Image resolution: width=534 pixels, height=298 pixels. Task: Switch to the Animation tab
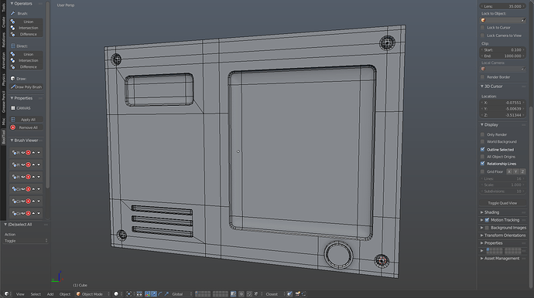coord(3,60)
